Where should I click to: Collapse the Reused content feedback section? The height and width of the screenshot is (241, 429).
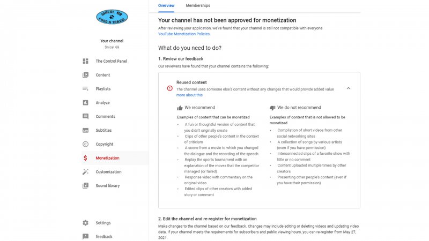click(349, 88)
